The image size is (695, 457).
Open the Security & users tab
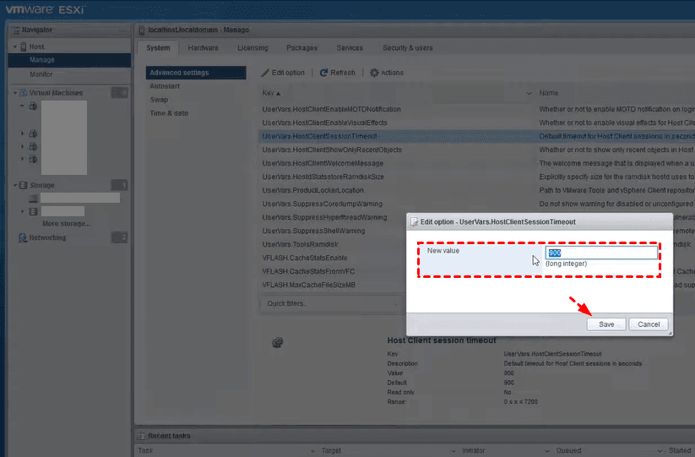click(x=408, y=48)
